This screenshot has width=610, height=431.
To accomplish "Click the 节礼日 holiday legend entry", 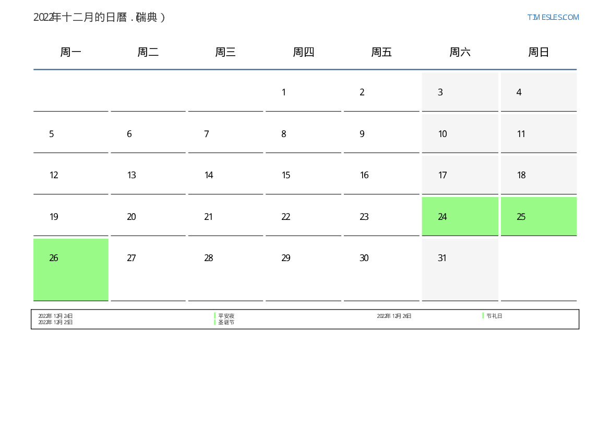I will coord(494,316).
